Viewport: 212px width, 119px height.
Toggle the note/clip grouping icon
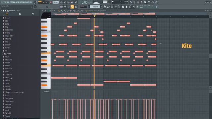(x=69, y=7)
